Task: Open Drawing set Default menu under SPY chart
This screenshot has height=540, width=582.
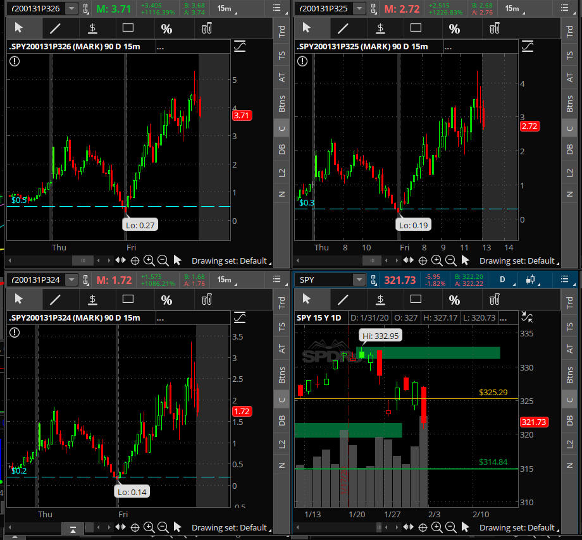Action: coord(519,527)
